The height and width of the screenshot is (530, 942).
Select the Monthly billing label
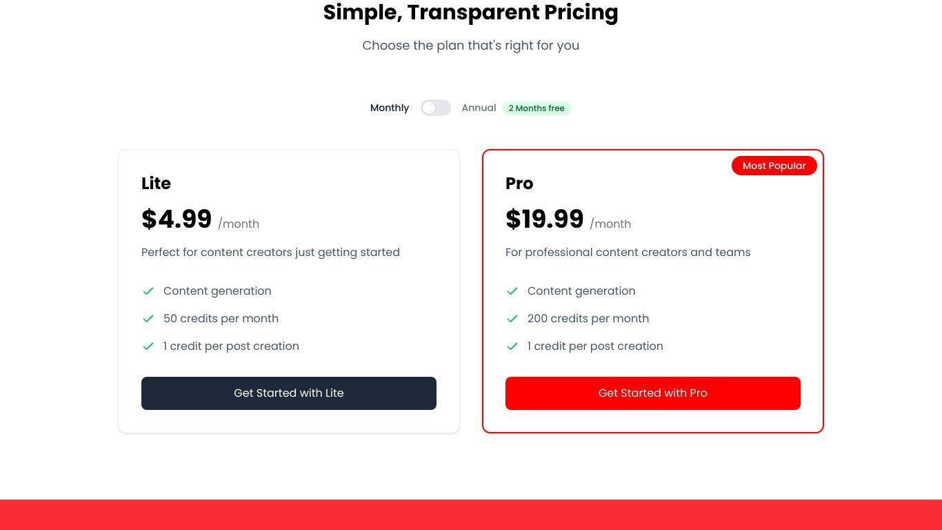390,108
